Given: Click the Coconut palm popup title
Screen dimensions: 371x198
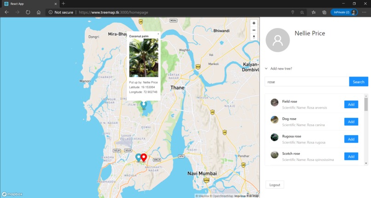Looking at the screenshot, I should pyautogui.click(x=139, y=36).
